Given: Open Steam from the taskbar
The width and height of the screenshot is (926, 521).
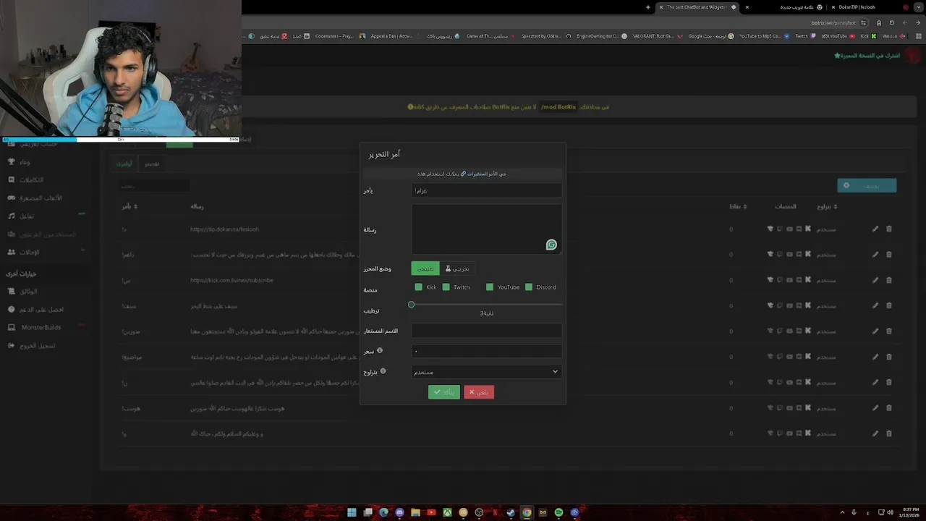Looking at the screenshot, I should pyautogui.click(x=511, y=512).
